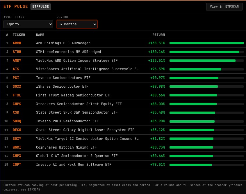Viewport: 246px width, 194px height.
Task: Click Xtrackers Semiconductor Select Equity ETF
Action: click(79, 104)
